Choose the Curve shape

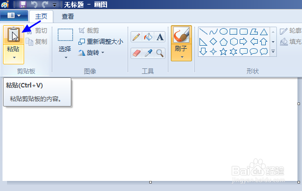coord(214,32)
